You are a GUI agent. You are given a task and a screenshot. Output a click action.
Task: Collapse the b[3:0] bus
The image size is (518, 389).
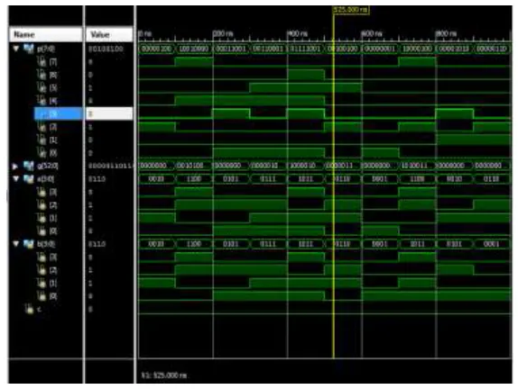[x=15, y=244]
